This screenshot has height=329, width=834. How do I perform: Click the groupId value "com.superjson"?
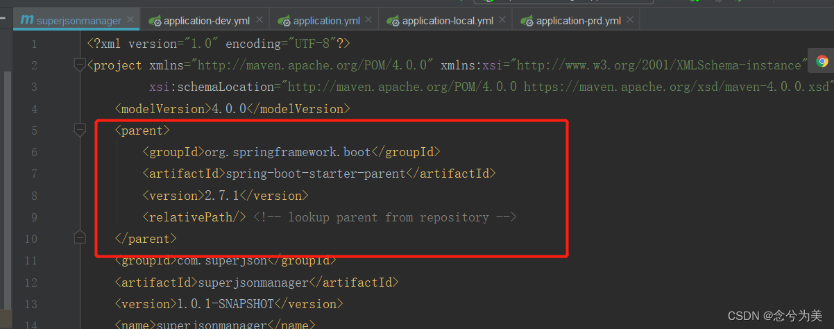[x=222, y=261]
